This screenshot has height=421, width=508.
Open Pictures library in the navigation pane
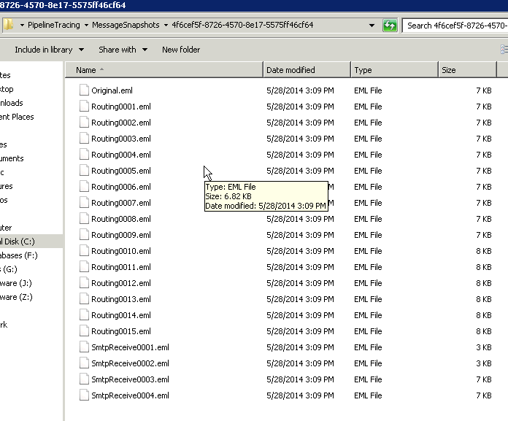tap(7, 187)
